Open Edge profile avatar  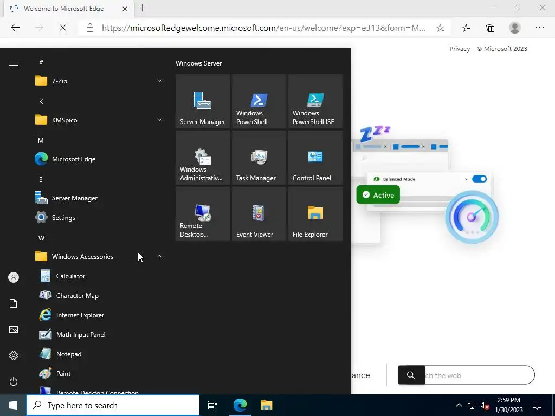[515, 28]
